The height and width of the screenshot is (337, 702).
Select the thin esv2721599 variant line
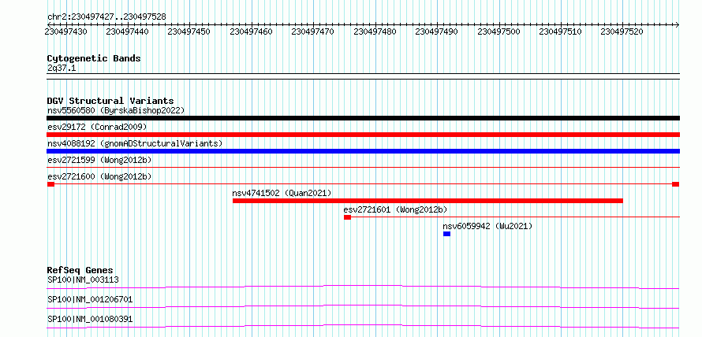tap(363, 168)
